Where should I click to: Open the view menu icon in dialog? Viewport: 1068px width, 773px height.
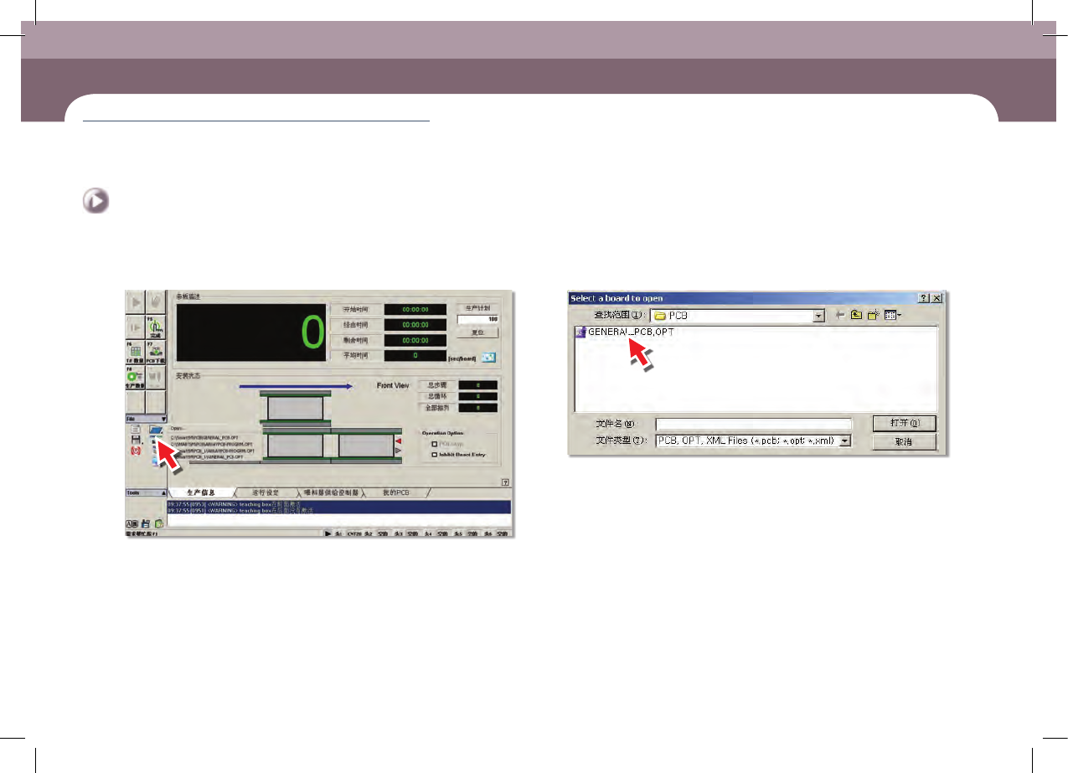click(891, 316)
